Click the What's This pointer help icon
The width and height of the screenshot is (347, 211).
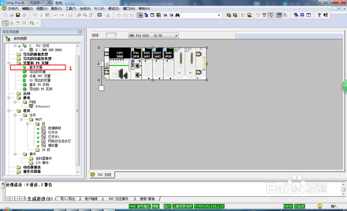click(x=325, y=15)
